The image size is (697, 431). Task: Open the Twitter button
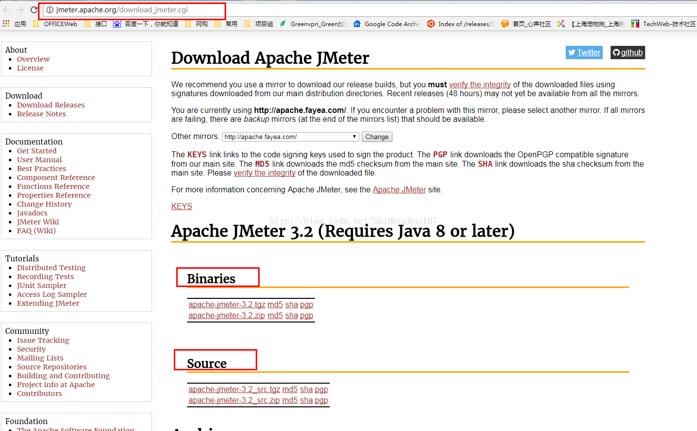coord(584,52)
